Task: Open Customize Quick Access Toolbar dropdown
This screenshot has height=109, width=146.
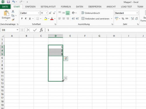Action: [27, 2]
